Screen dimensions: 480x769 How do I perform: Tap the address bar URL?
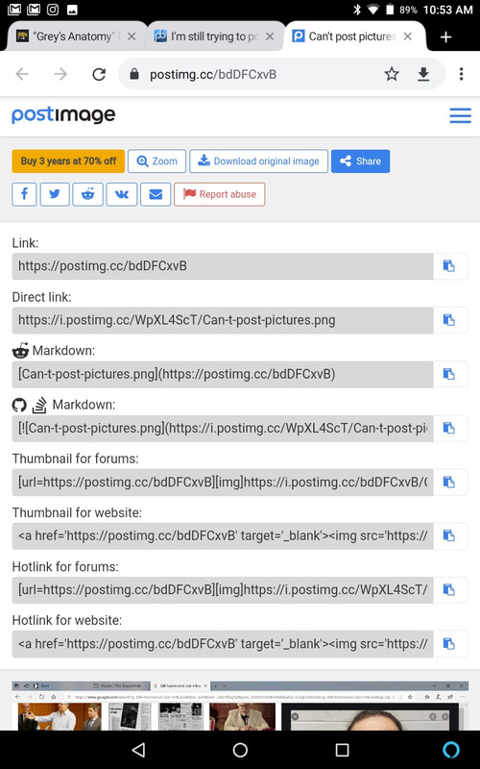click(x=213, y=75)
